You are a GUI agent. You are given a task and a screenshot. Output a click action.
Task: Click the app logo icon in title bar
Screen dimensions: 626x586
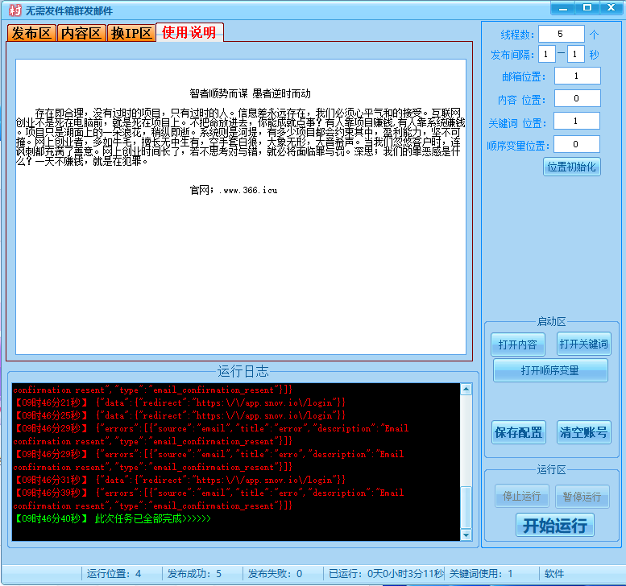12,10
